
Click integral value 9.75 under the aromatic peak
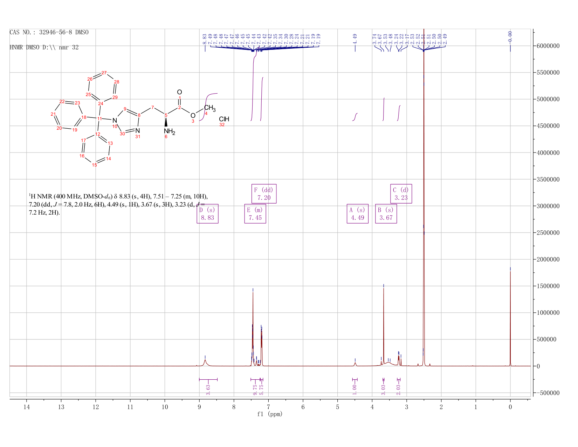(255, 390)
